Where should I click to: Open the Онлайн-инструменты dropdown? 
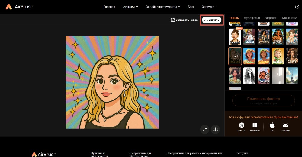[x=162, y=7]
